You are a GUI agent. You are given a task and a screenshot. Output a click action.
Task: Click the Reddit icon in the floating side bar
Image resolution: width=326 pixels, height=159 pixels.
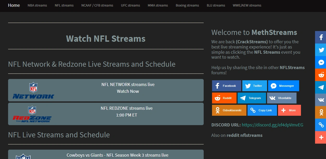click(321, 75)
